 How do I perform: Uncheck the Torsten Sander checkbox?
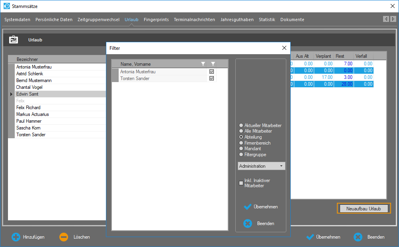click(212, 78)
